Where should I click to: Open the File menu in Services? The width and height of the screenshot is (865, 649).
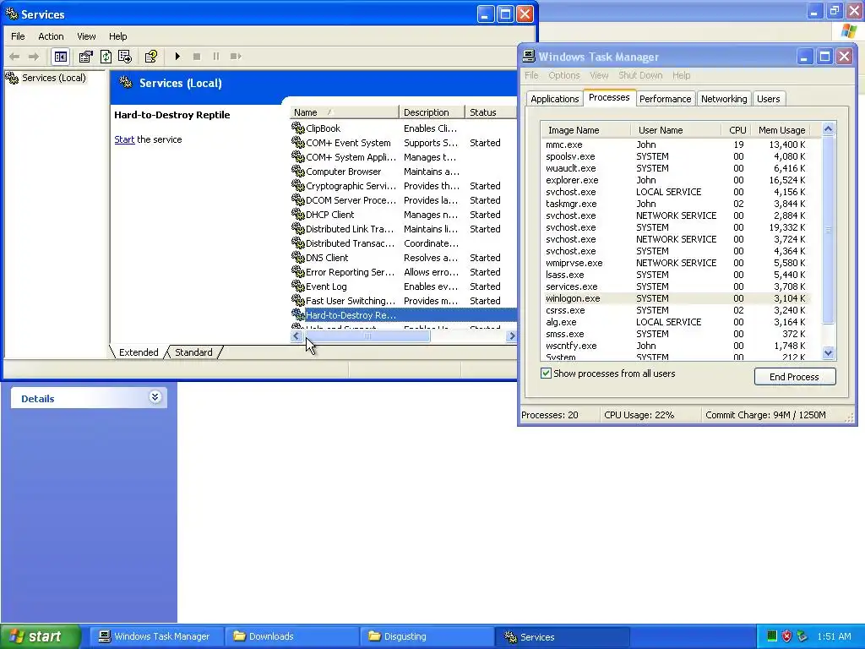pyautogui.click(x=18, y=36)
